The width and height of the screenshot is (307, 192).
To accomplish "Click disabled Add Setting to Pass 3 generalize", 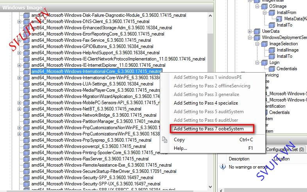I will [x=206, y=94].
